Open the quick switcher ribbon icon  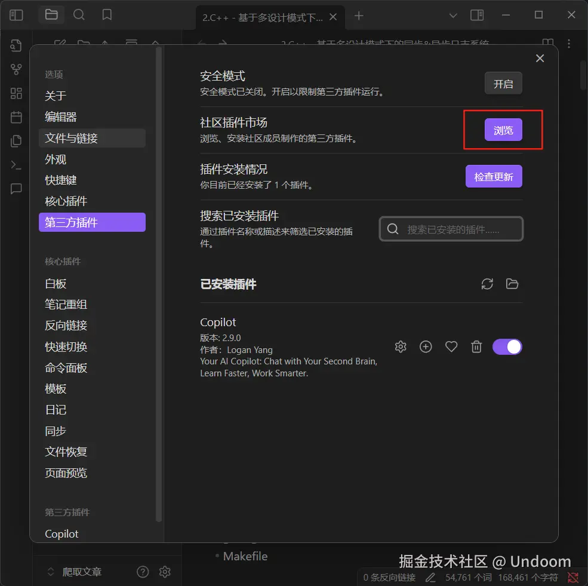(16, 45)
